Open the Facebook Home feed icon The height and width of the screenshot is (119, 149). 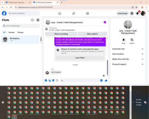[60, 13]
